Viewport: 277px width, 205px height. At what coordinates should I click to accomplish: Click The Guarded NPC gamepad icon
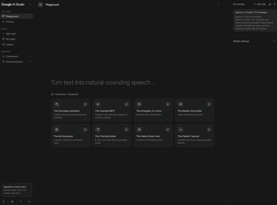click(x=98, y=104)
